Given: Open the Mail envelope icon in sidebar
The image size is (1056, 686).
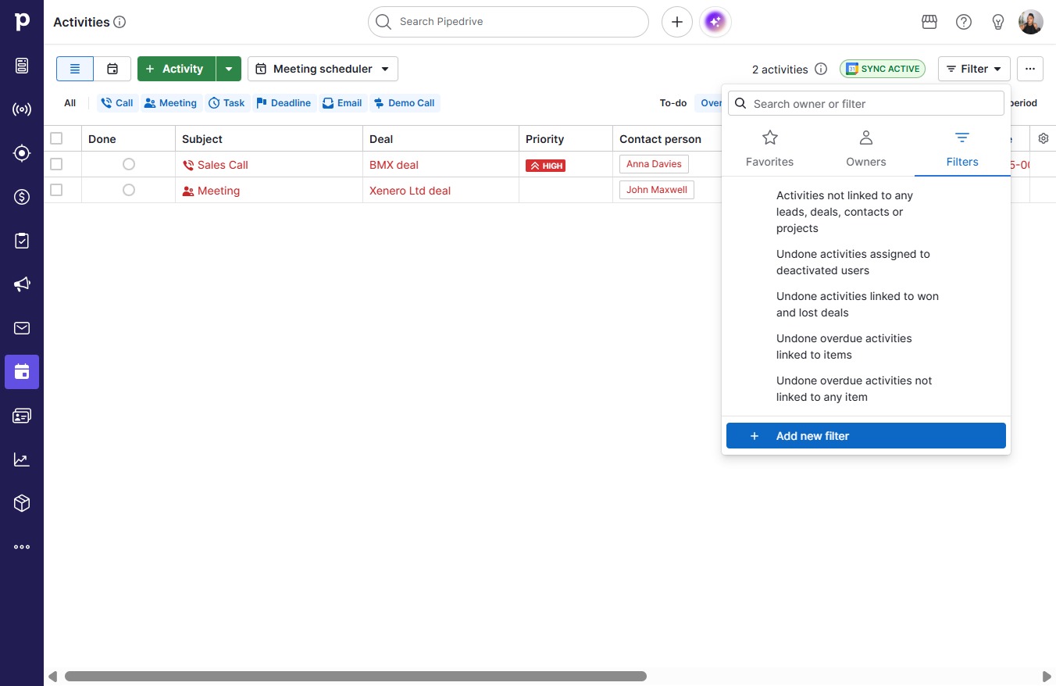Looking at the screenshot, I should coord(22,328).
